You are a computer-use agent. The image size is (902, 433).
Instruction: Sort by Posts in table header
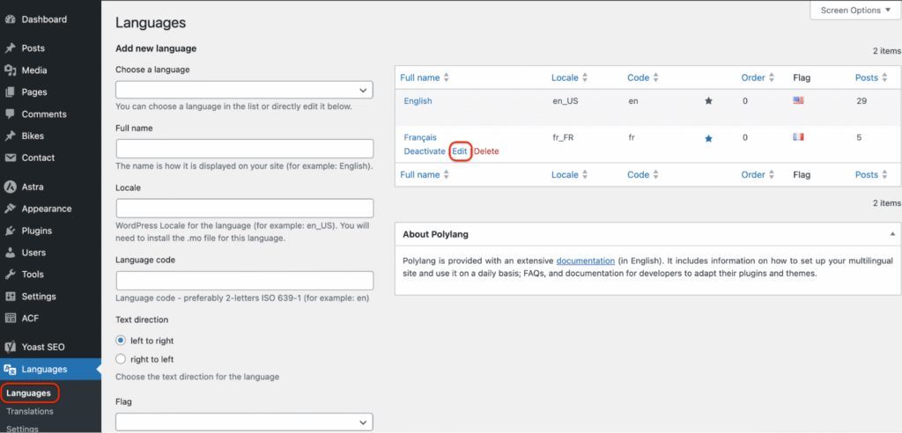(871, 77)
